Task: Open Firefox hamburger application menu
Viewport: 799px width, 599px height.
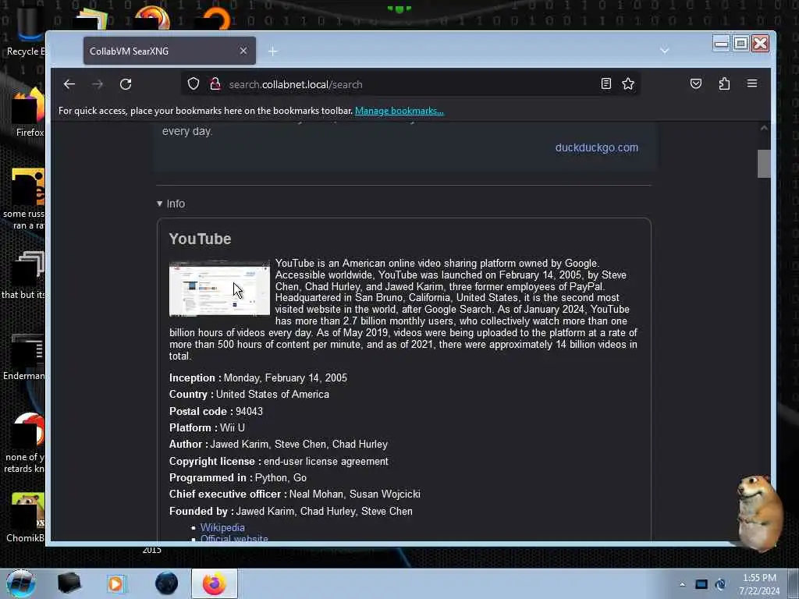Action: point(752,83)
